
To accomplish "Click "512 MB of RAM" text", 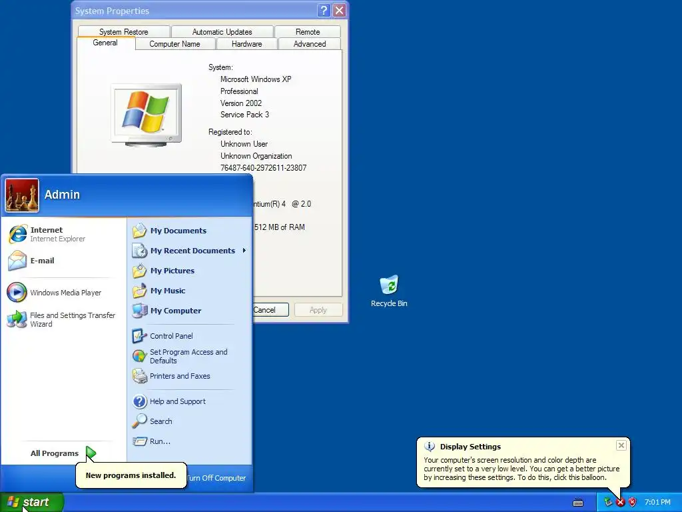I will [x=279, y=227].
